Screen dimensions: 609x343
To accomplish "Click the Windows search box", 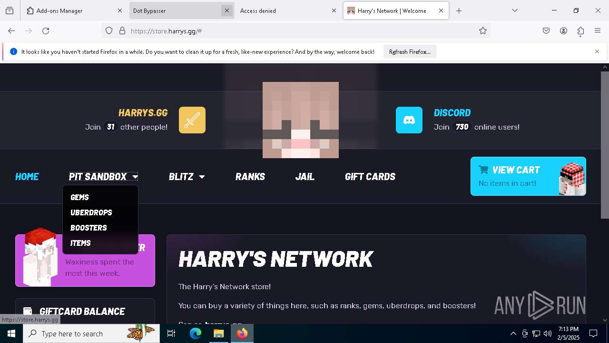I will tap(91, 333).
